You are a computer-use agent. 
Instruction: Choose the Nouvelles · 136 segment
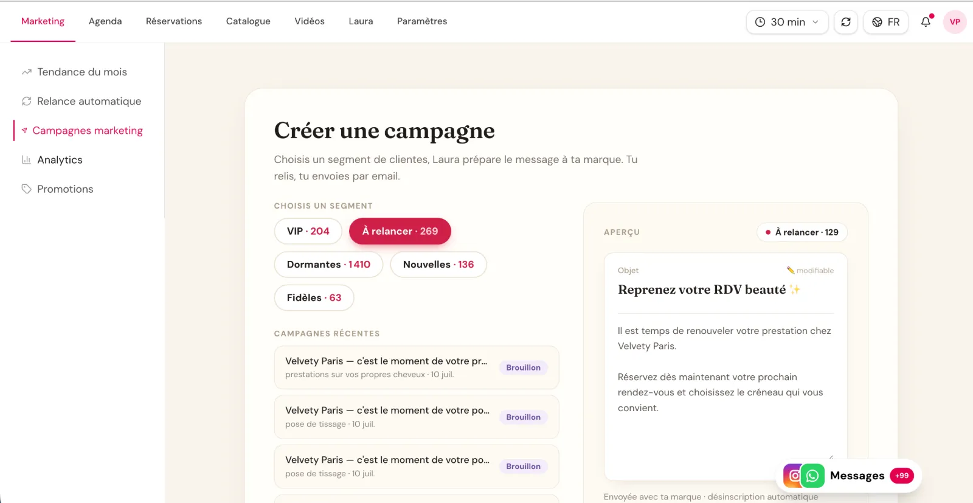pyautogui.click(x=438, y=265)
